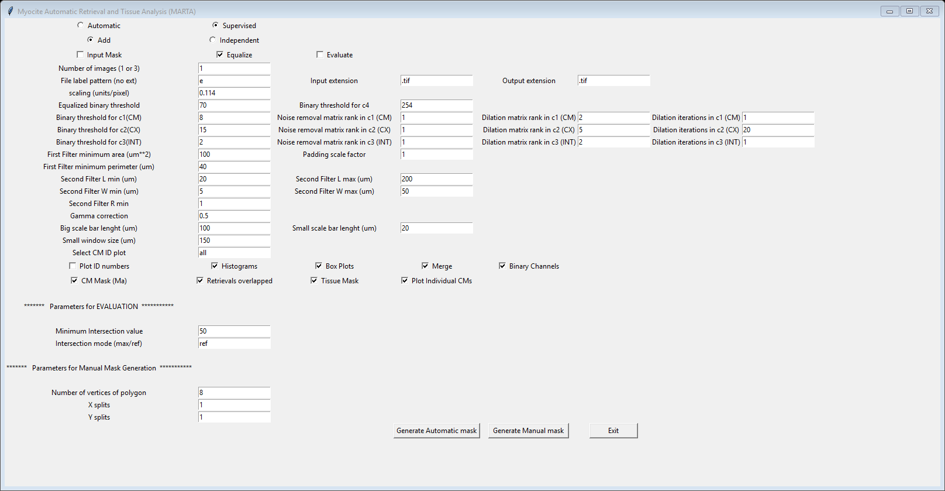Select the Supervised radio button
This screenshot has width=945, height=491.
pos(215,25)
